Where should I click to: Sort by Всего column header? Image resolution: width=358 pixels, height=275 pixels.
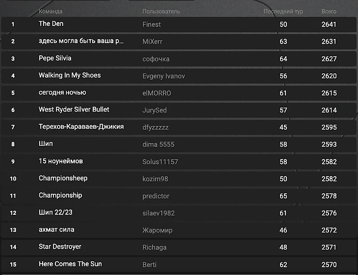pos(329,11)
